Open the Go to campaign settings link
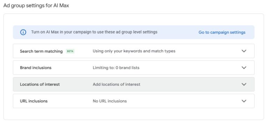The width and height of the screenshot is (268, 126). click(x=222, y=32)
